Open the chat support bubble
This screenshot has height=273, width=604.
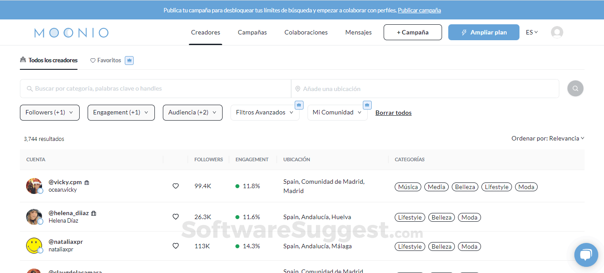pyautogui.click(x=586, y=254)
